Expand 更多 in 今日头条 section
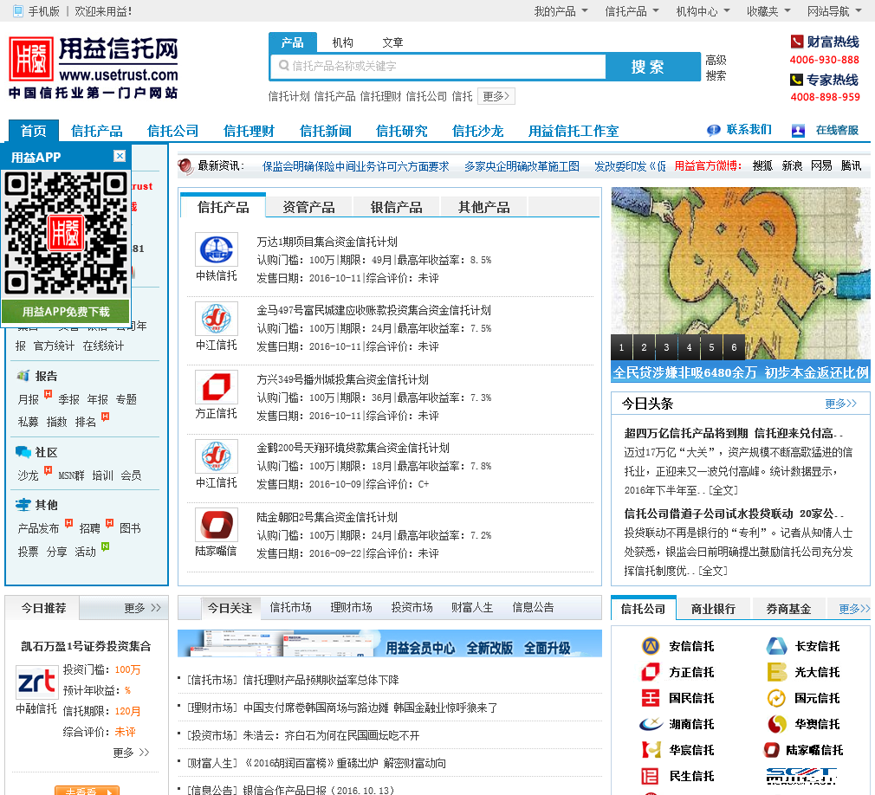Screen dimensions: 875x795 point(840,404)
